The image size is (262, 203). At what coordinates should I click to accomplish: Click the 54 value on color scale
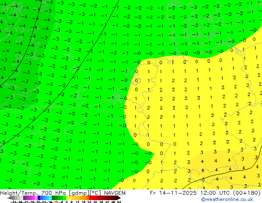[119, 202]
